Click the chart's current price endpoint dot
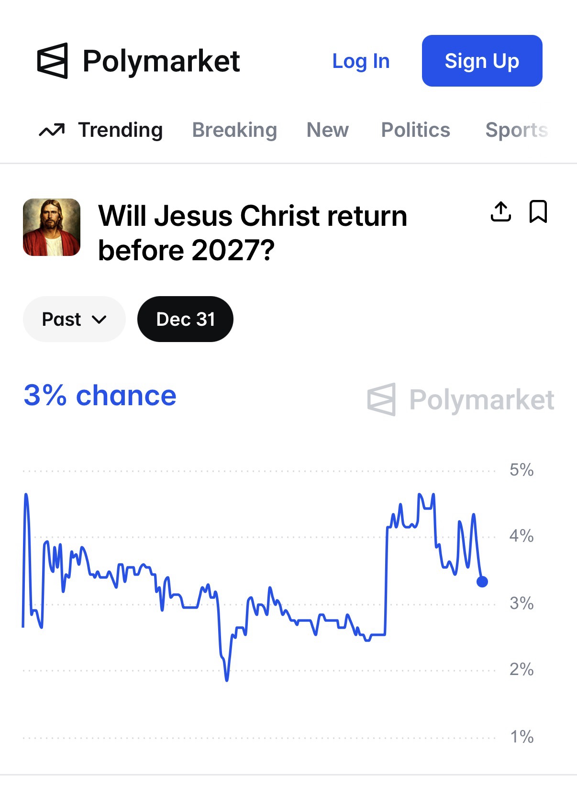 pyautogui.click(x=482, y=582)
